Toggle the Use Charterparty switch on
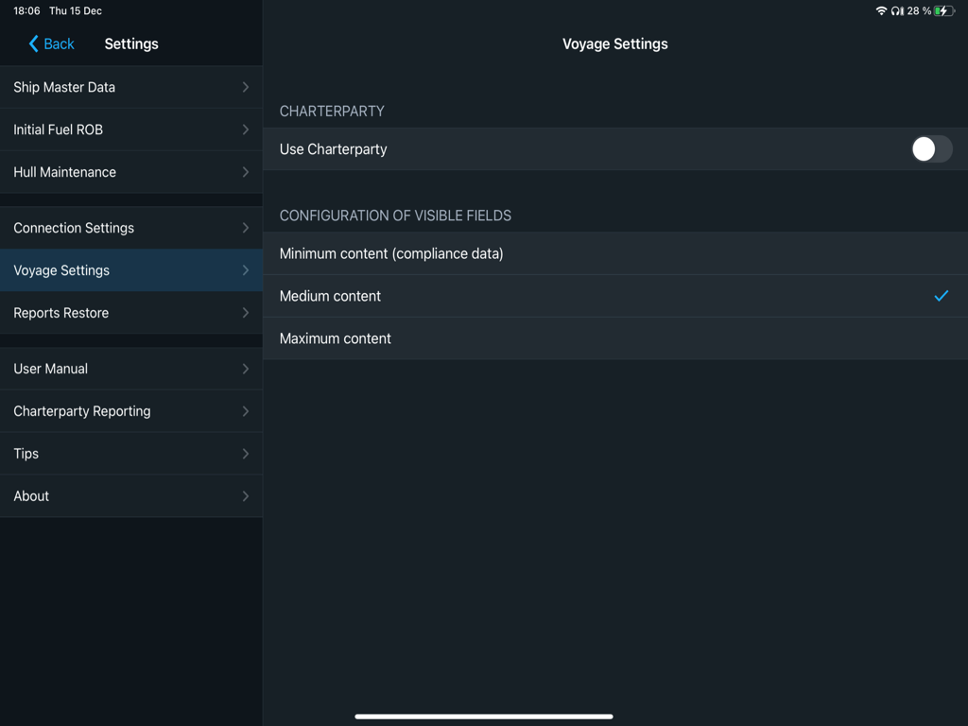Image resolution: width=968 pixels, height=726 pixels. click(x=930, y=148)
